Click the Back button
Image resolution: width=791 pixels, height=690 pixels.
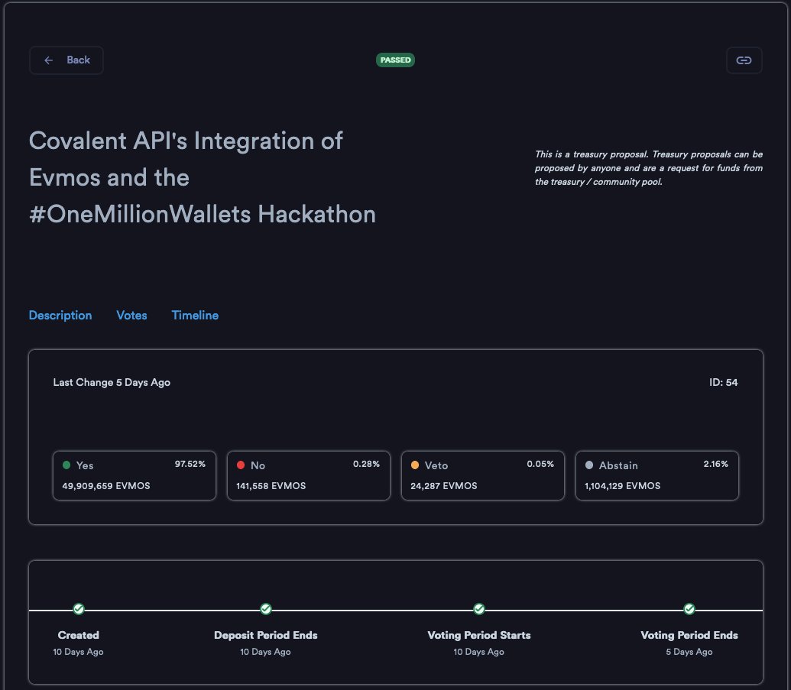coord(66,60)
